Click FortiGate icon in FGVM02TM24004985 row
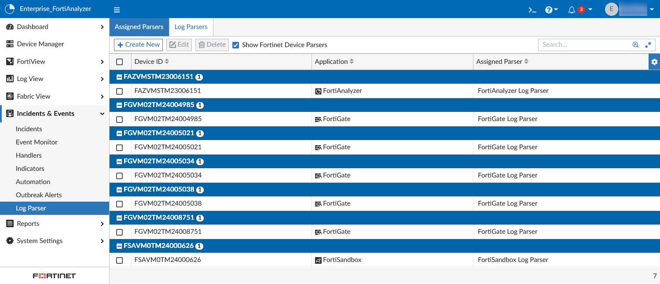660x284 pixels. point(319,119)
